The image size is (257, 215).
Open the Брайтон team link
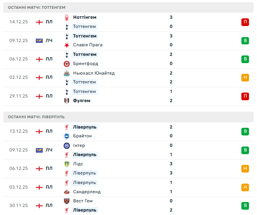coord(82,136)
